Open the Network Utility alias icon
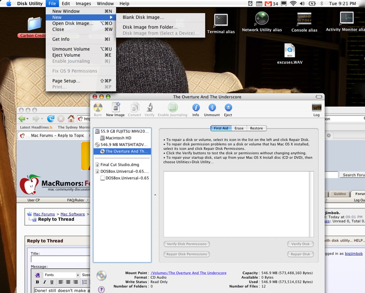Screen dimensions: 365x293 262,18
